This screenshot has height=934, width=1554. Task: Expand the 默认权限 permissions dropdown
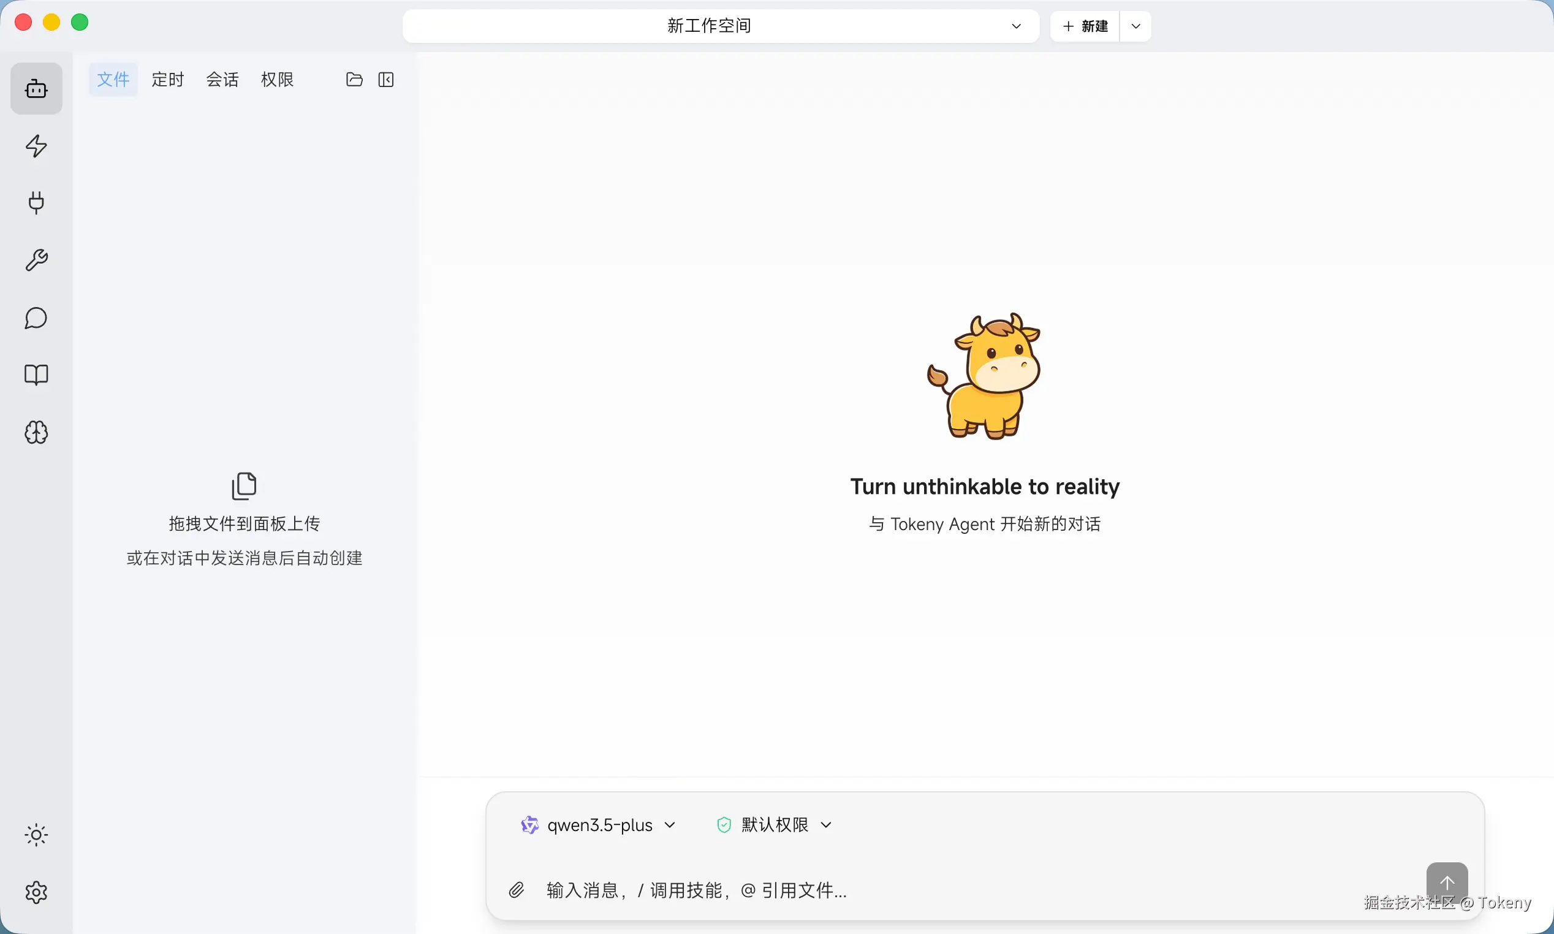(774, 824)
